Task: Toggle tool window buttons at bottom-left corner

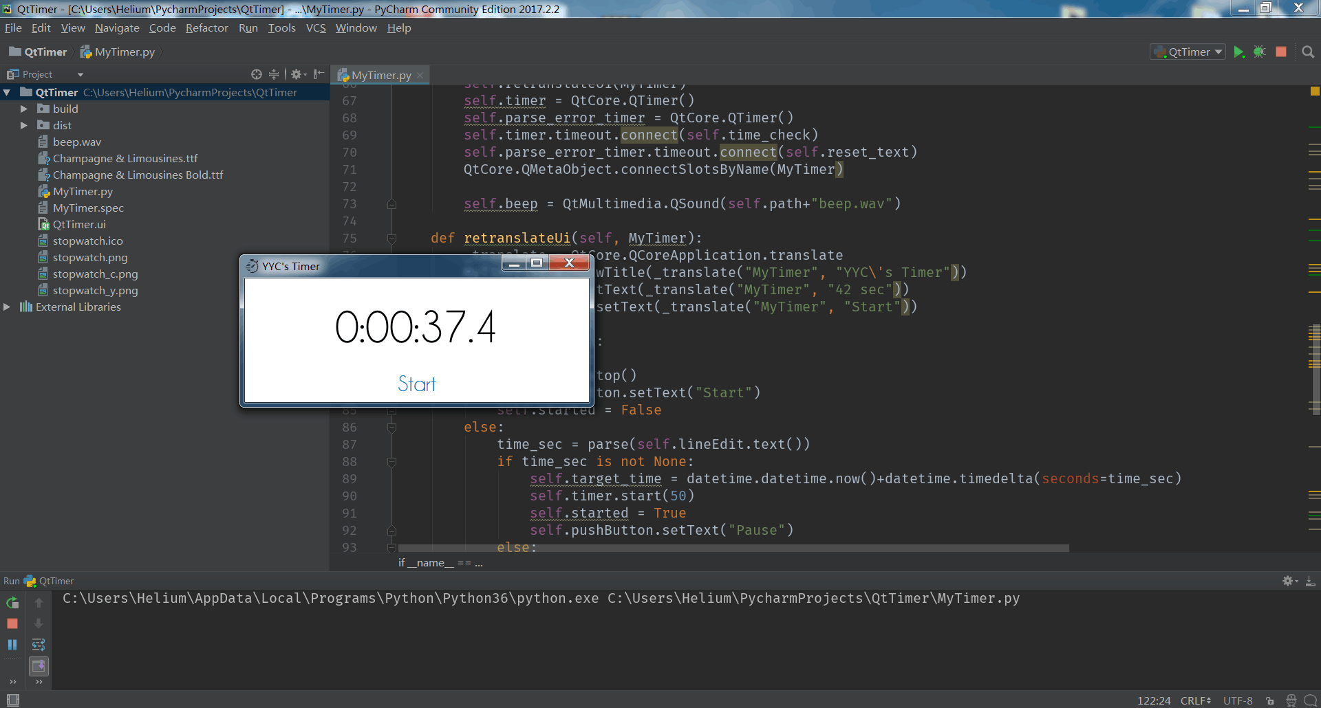Action: pos(12,700)
